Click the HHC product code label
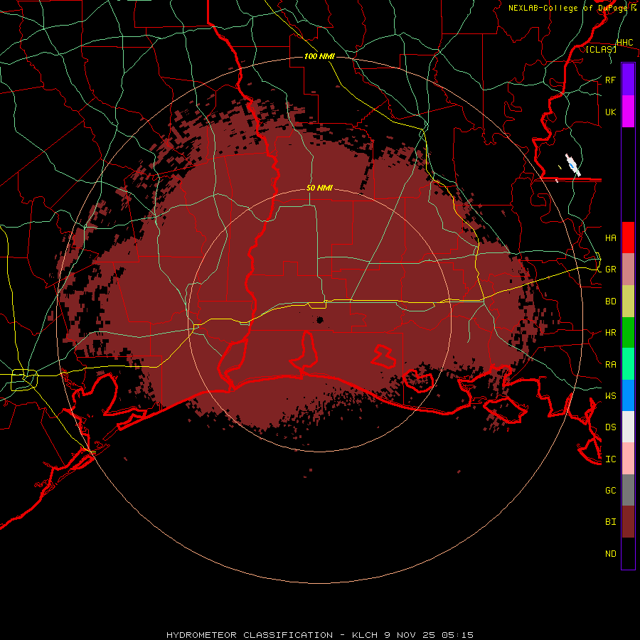The image size is (640, 640). [624, 43]
